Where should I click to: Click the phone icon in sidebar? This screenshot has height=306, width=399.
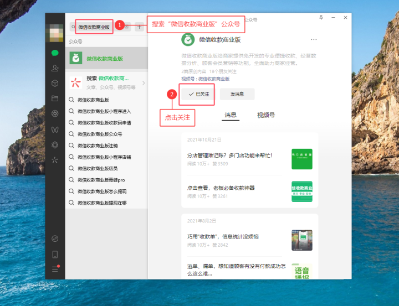55,255
